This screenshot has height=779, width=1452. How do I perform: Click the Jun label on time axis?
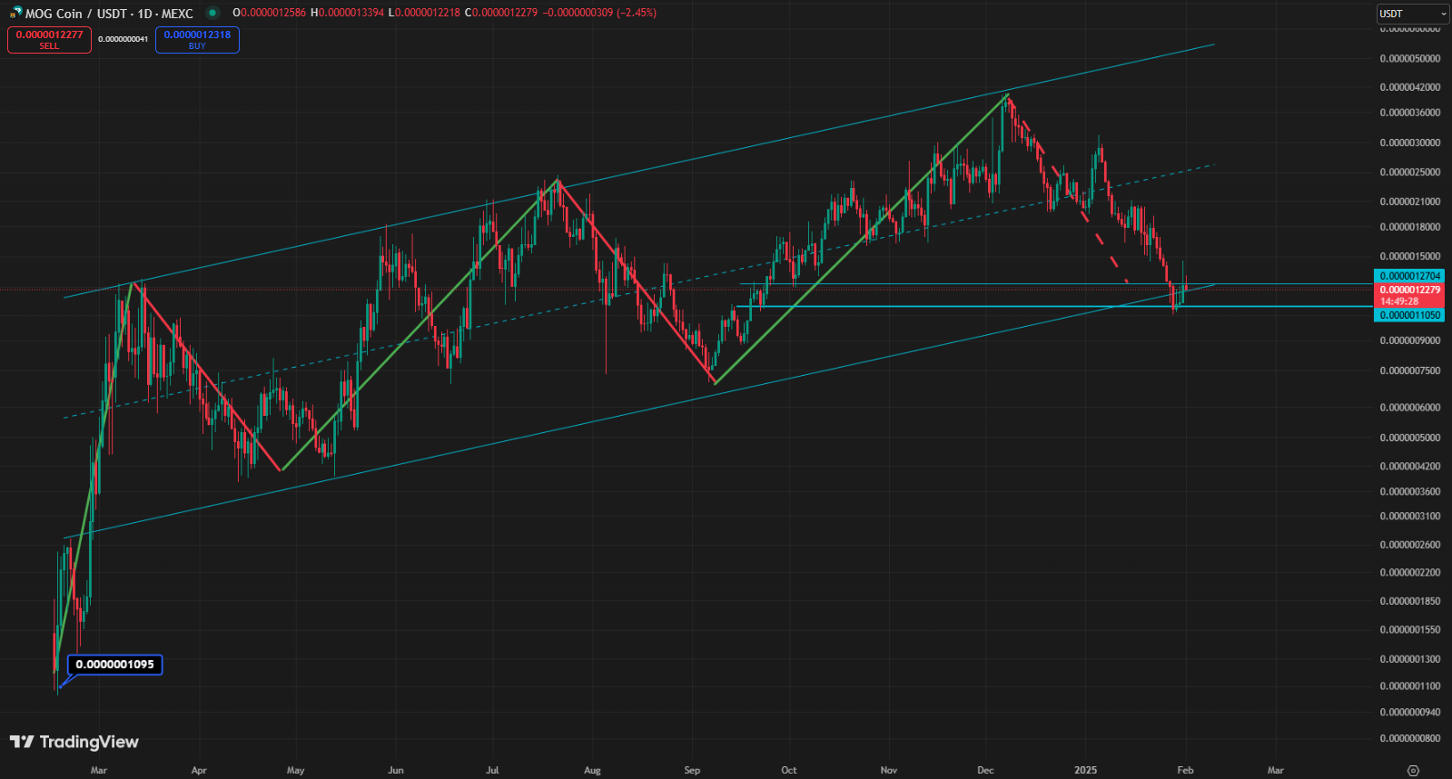(x=395, y=770)
